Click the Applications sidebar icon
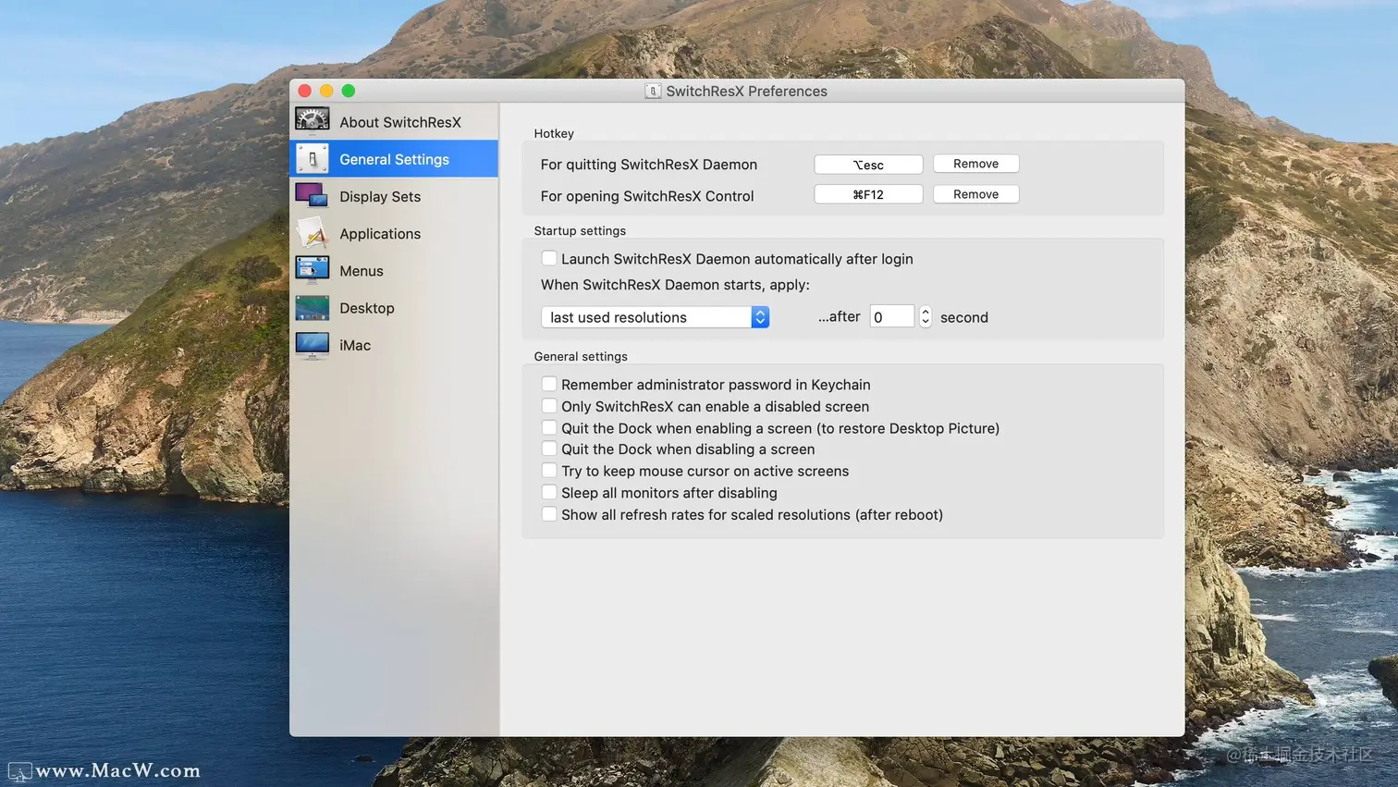This screenshot has height=787, width=1398. tap(313, 233)
